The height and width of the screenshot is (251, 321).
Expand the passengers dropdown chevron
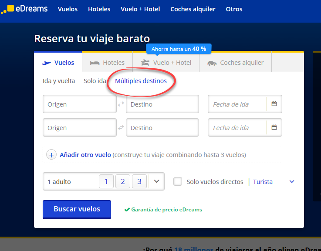pyautogui.click(x=157, y=181)
